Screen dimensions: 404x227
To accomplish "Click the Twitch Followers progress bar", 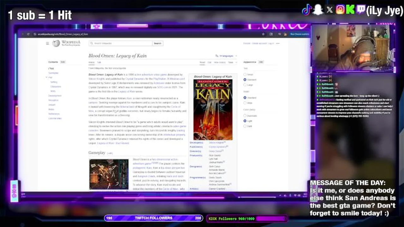I will pyautogui.click(x=154, y=218).
